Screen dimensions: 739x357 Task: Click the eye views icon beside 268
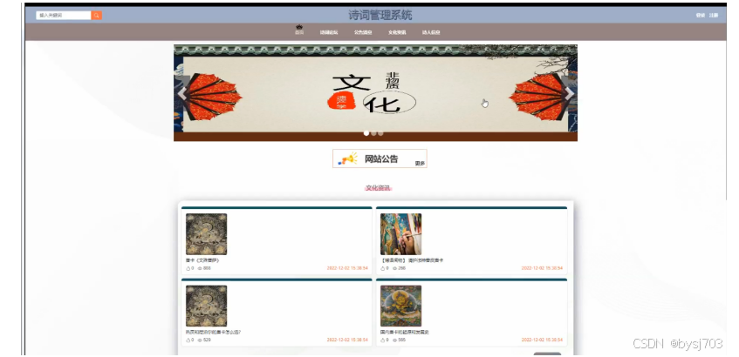click(x=394, y=268)
